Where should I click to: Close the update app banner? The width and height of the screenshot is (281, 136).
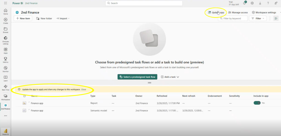coord(83,89)
